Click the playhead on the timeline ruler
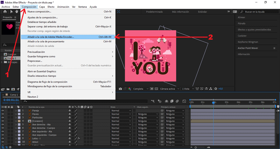The width and height of the screenshot is (280, 149). tap(213, 102)
